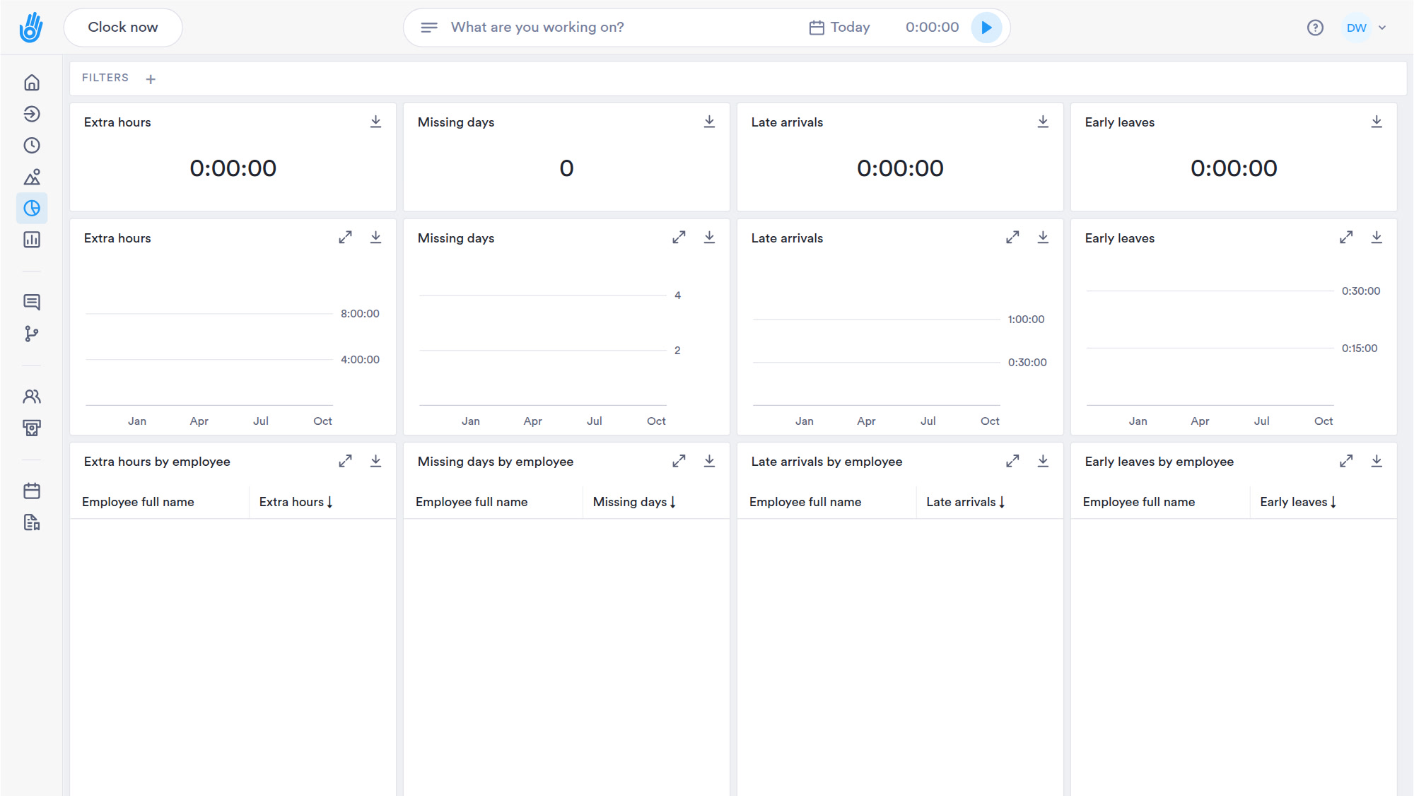
Task: Add a new filter with plus icon
Action: click(151, 79)
